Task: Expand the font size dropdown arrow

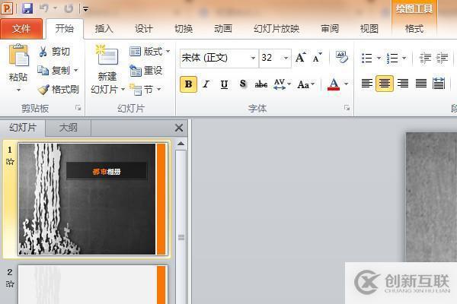Action: (286, 58)
